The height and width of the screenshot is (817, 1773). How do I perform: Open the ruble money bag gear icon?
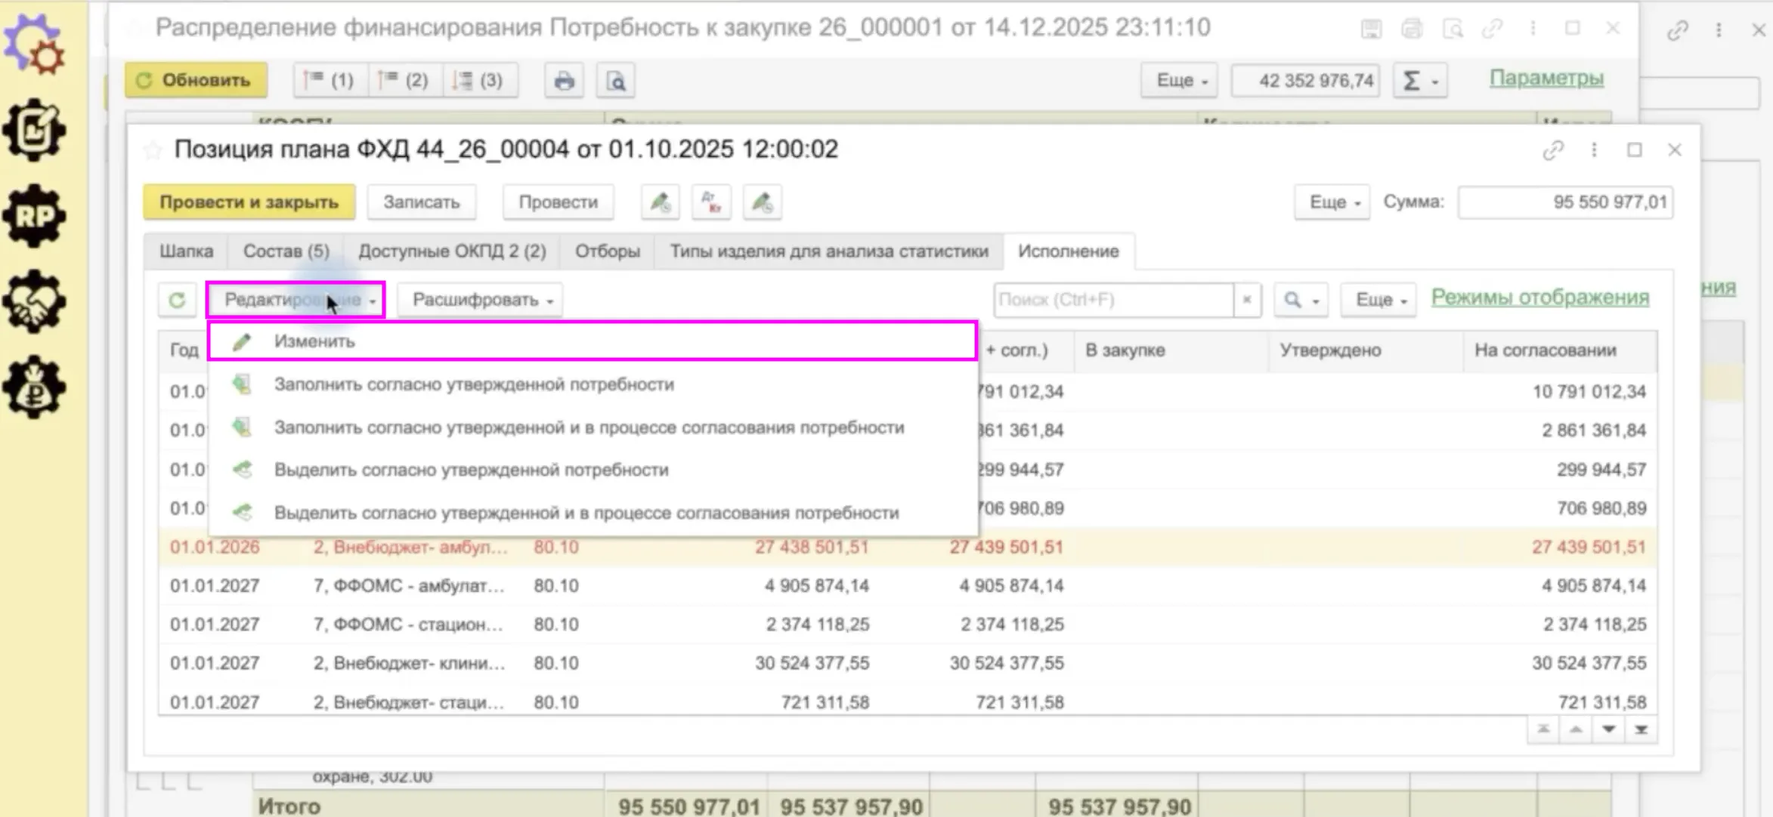point(34,387)
